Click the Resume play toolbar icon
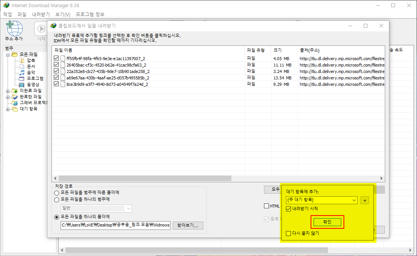The height and width of the screenshot is (256, 417). [x=41, y=28]
